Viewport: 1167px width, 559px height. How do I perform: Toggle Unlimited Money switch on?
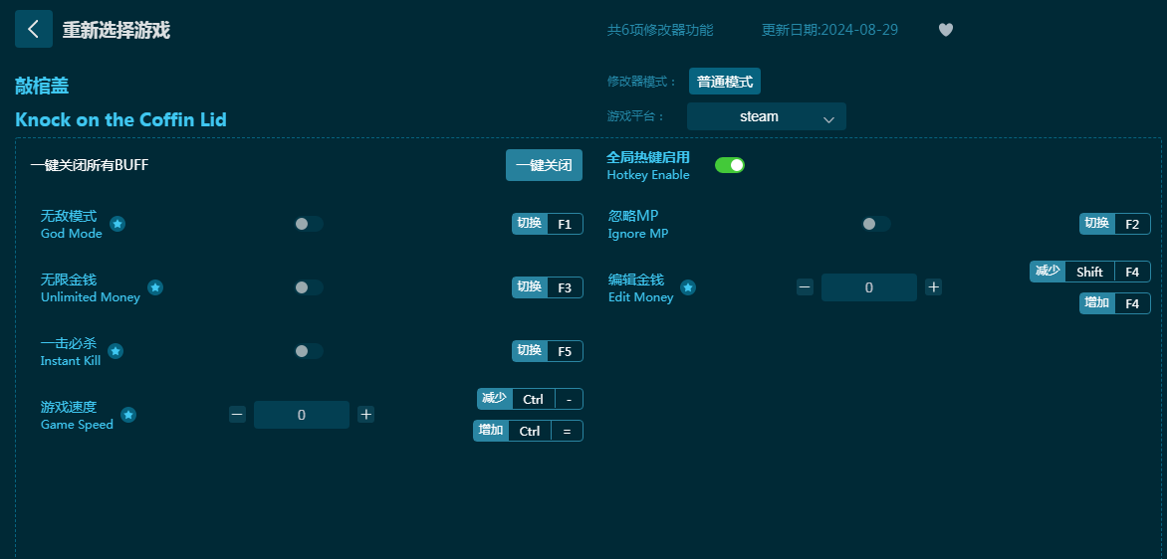tap(309, 287)
